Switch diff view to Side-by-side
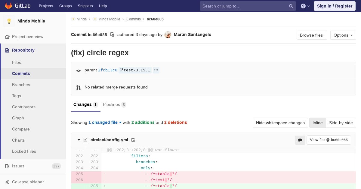Image resolution: width=361 pixels, height=189 pixels. [x=341, y=123]
